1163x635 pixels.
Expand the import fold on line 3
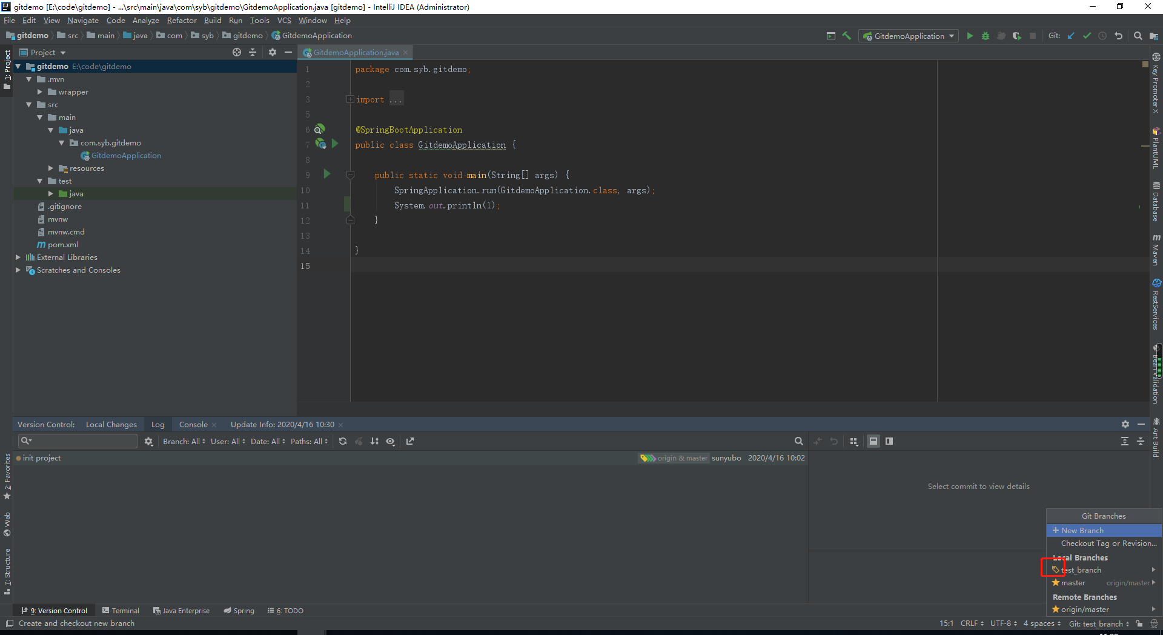[x=350, y=99]
